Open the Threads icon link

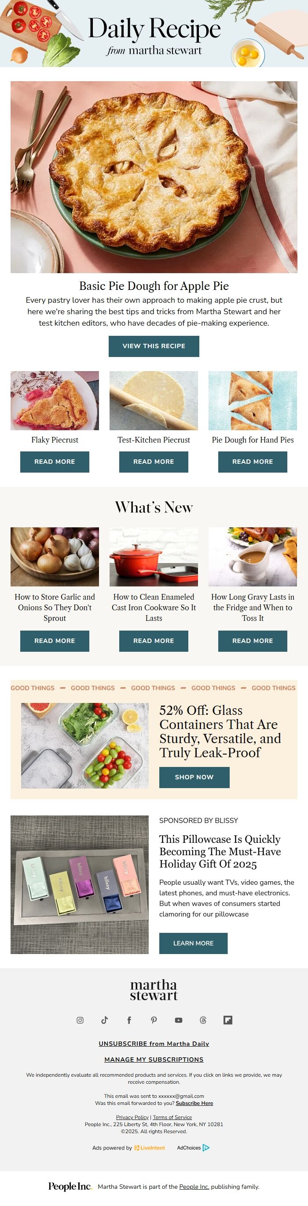pyautogui.click(x=203, y=1020)
